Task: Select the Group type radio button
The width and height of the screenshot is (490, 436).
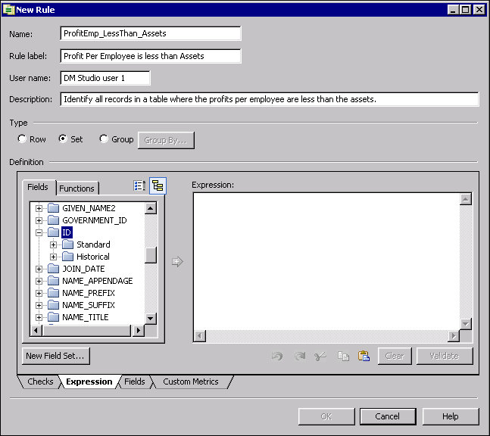Action: click(x=104, y=139)
